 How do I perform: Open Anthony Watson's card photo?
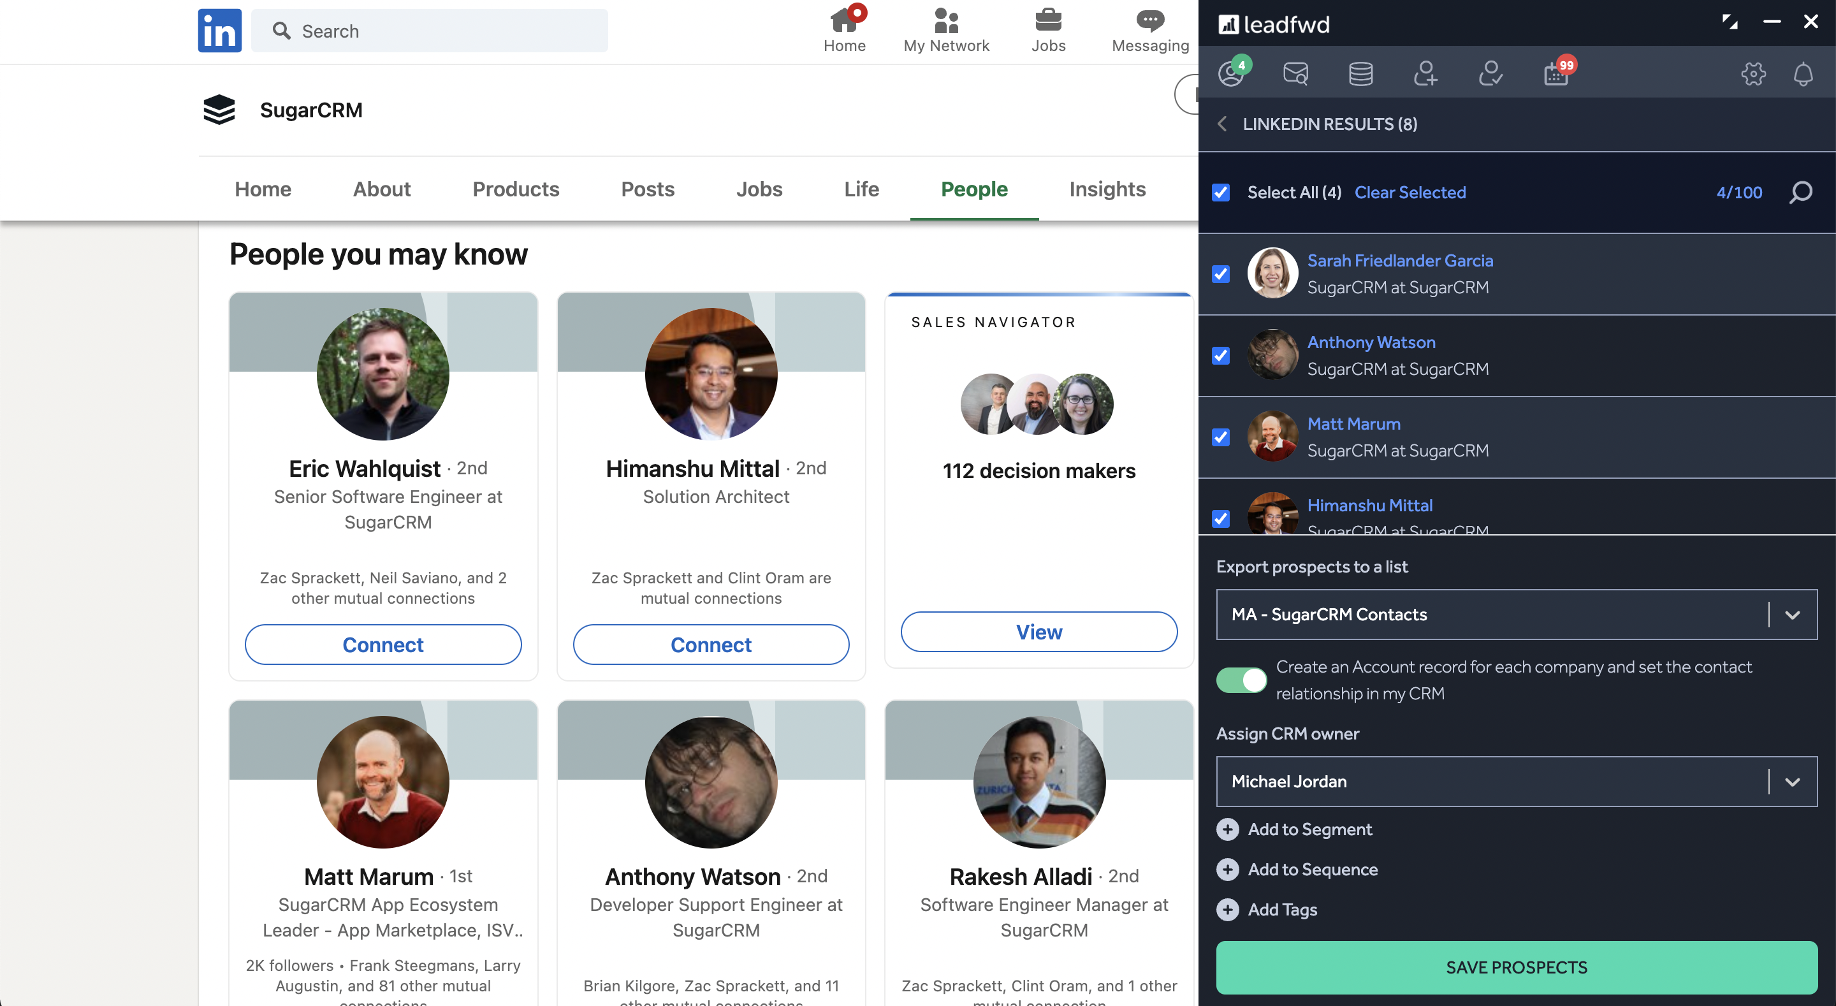coord(711,782)
